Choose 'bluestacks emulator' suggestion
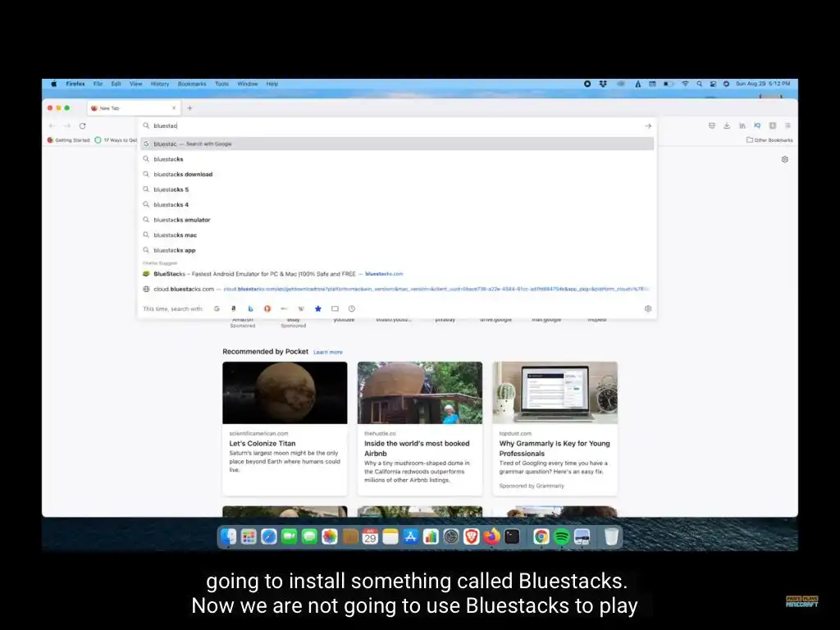 (397, 220)
